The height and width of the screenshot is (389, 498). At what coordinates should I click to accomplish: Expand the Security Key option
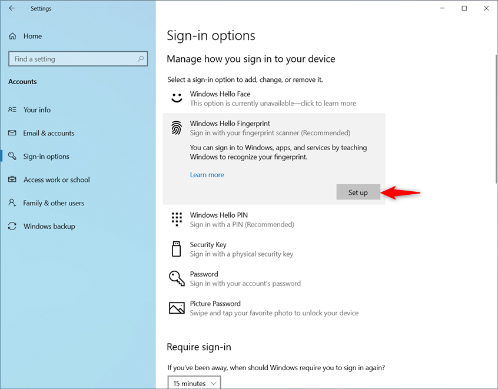tap(274, 249)
